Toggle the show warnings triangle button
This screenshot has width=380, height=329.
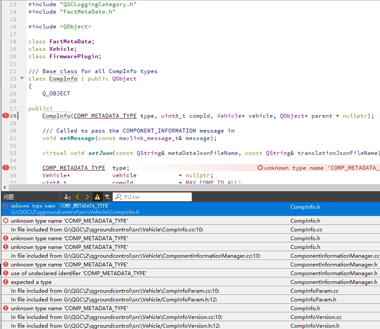coord(97,197)
